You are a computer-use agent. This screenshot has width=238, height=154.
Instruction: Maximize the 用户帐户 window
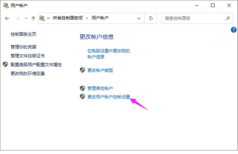point(213,5)
